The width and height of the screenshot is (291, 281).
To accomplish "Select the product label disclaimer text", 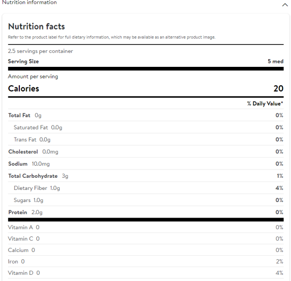I will tap(112, 37).
